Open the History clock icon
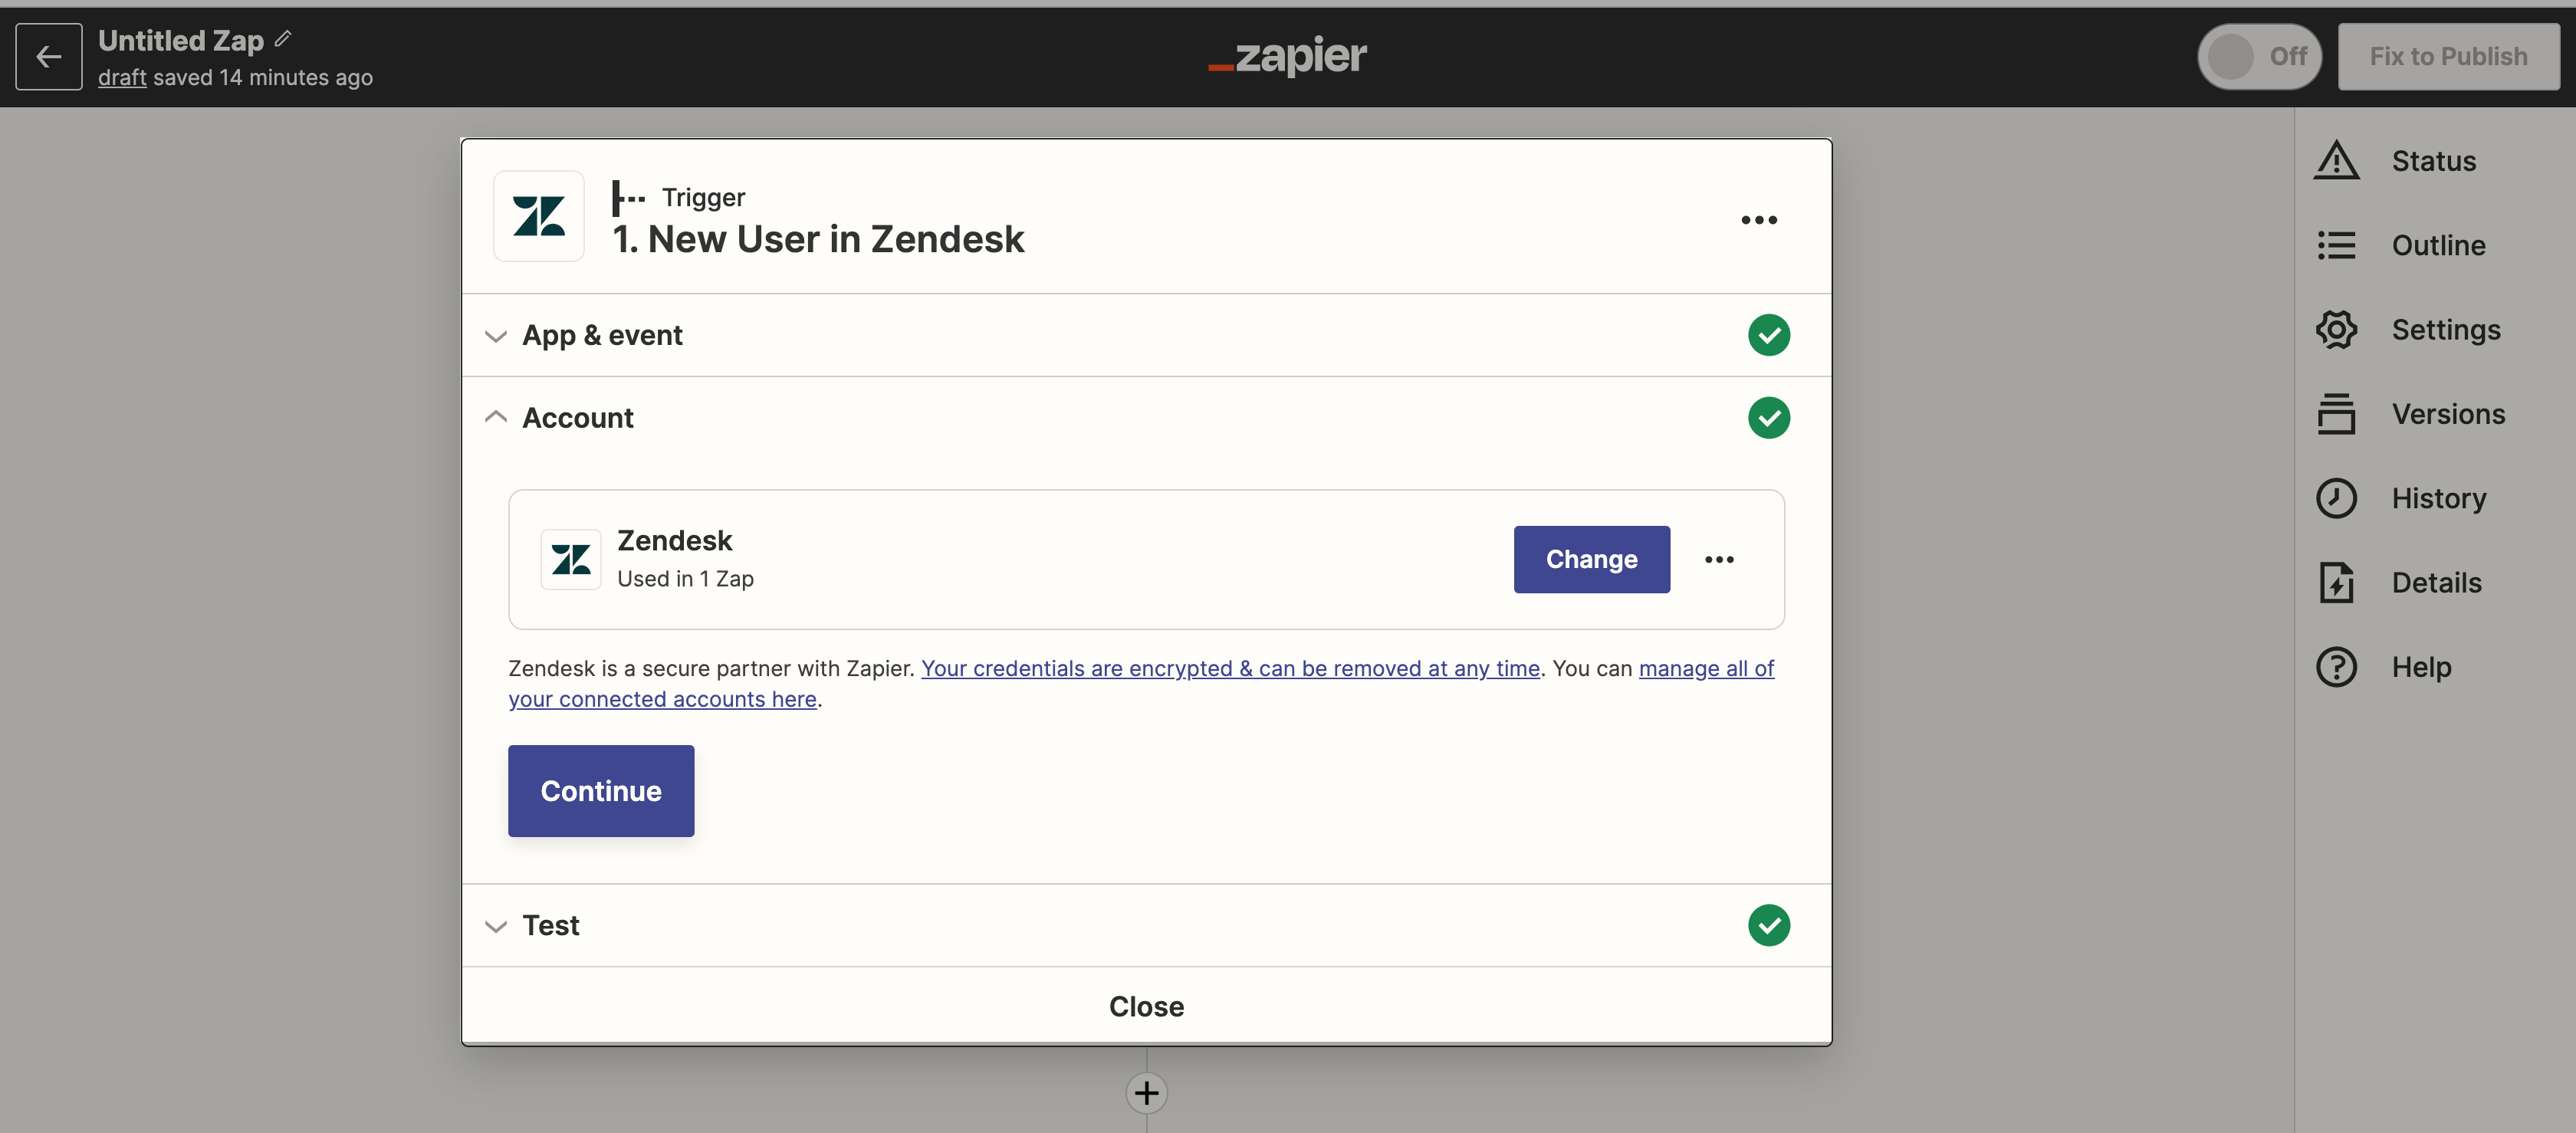The height and width of the screenshot is (1133, 2576). pos(2336,498)
